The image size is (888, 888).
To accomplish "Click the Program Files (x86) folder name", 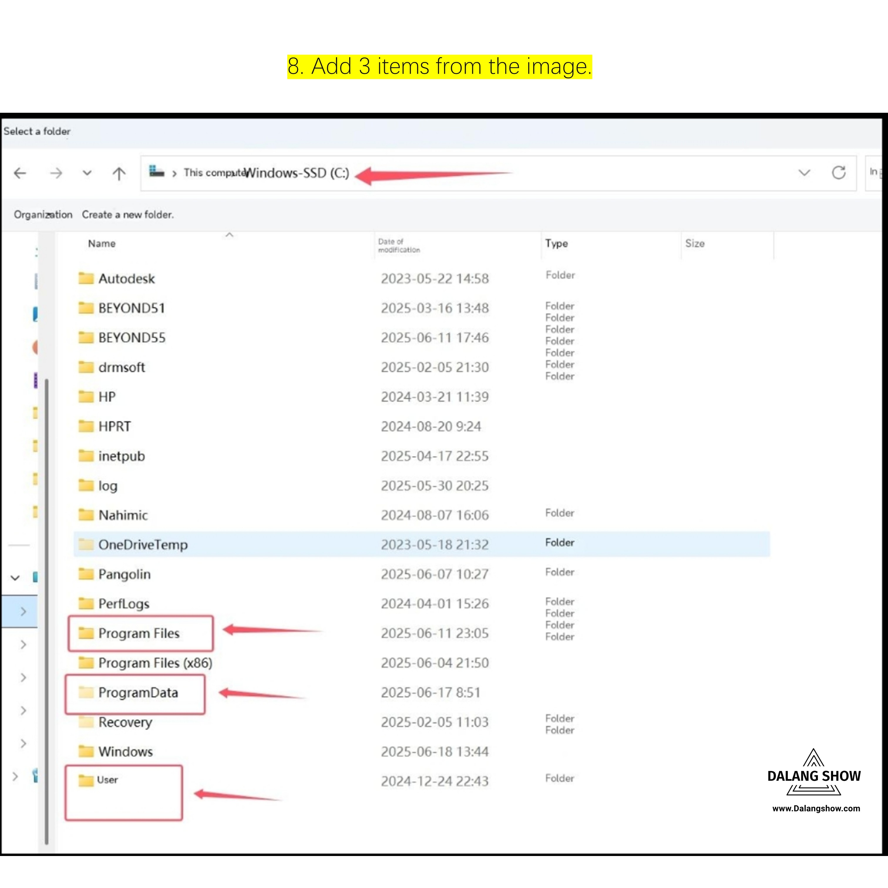I will point(155,663).
